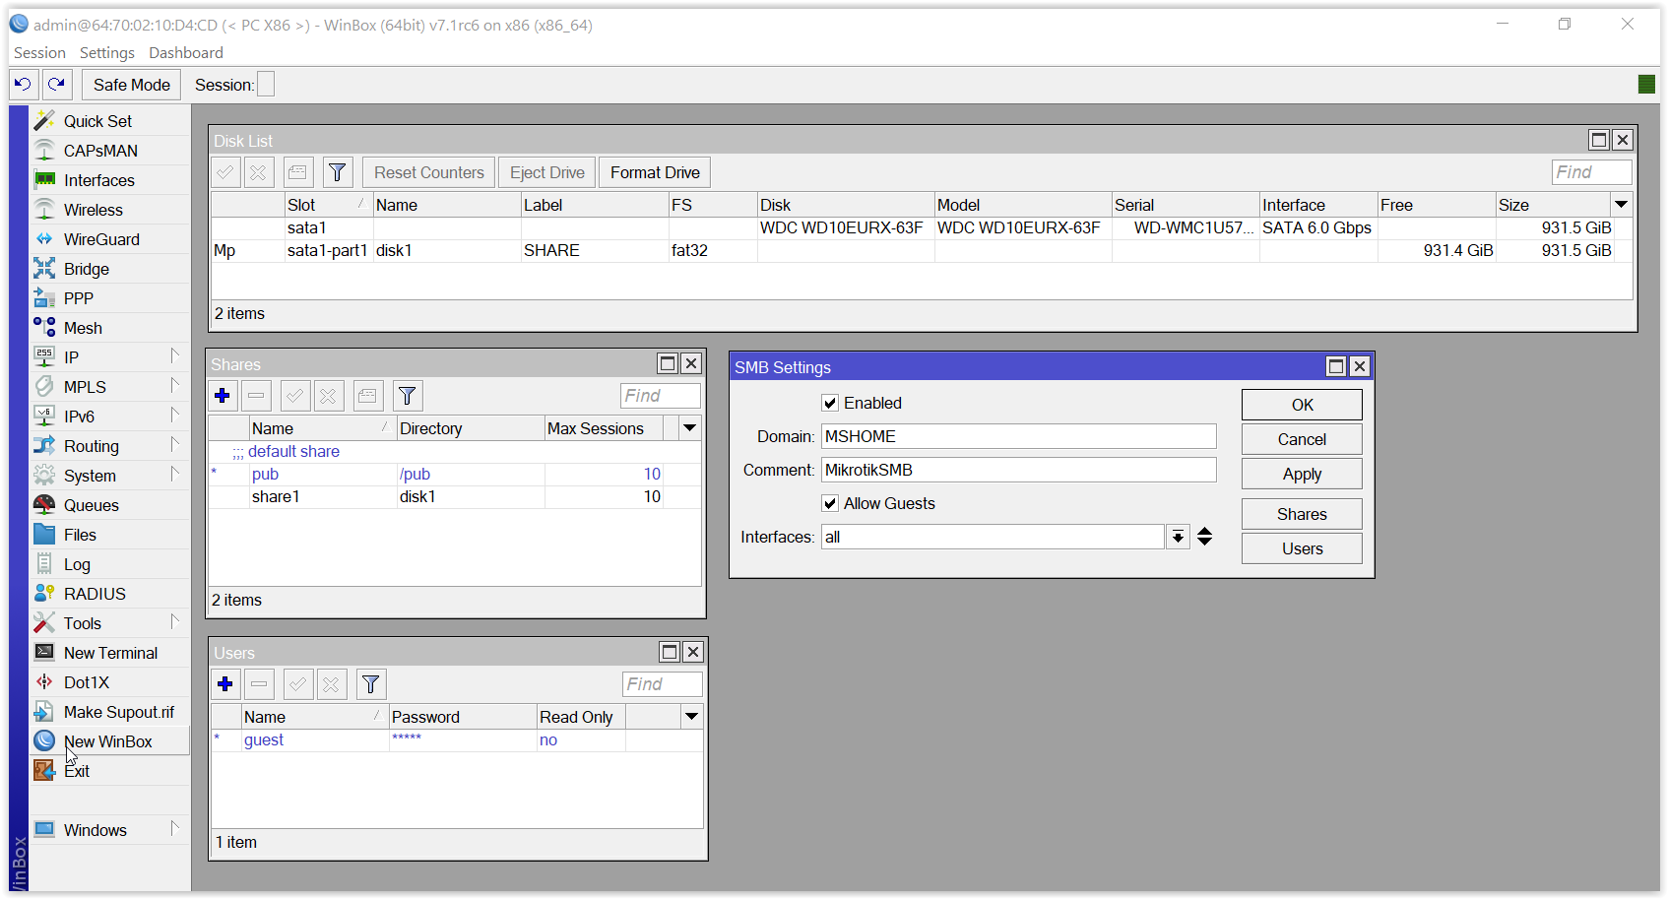Open the Dashboard menu
Image resolution: width=1668 pixels, height=899 pixels.
point(186,53)
